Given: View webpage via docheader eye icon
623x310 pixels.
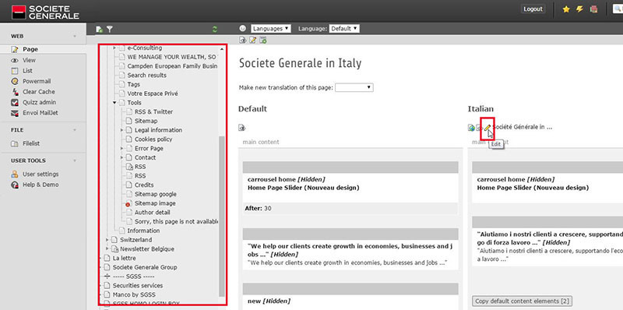Looking at the screenshot, I should [243, 40].
